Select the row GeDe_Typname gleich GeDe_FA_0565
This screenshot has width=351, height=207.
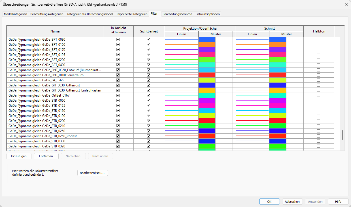55,80
